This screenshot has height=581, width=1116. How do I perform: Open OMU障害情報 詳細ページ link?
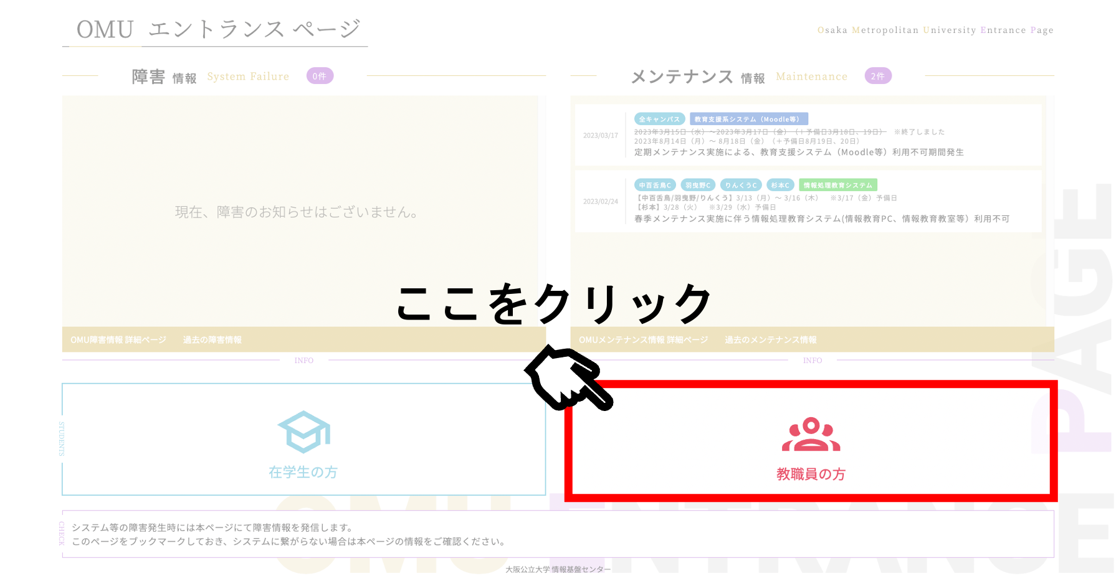tap(118, 340)
